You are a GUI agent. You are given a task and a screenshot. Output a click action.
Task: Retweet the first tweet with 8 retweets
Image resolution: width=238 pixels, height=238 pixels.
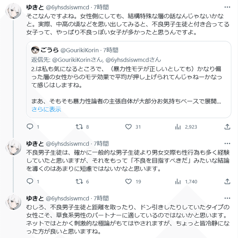click(x=79, y=127)
